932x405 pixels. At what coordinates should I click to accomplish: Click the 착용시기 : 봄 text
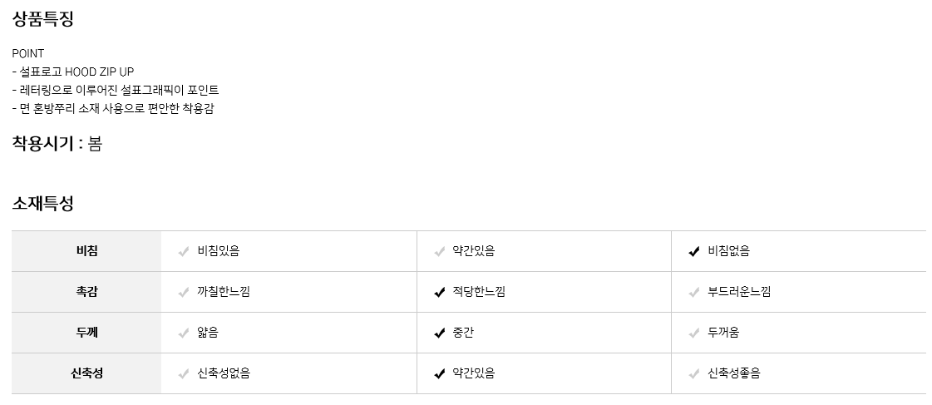click(x=57, y=144)
